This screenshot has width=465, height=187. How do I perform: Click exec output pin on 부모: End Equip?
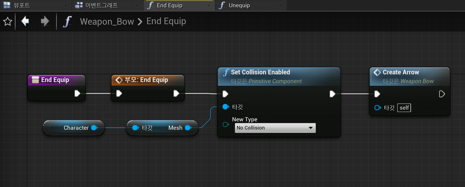176,93
